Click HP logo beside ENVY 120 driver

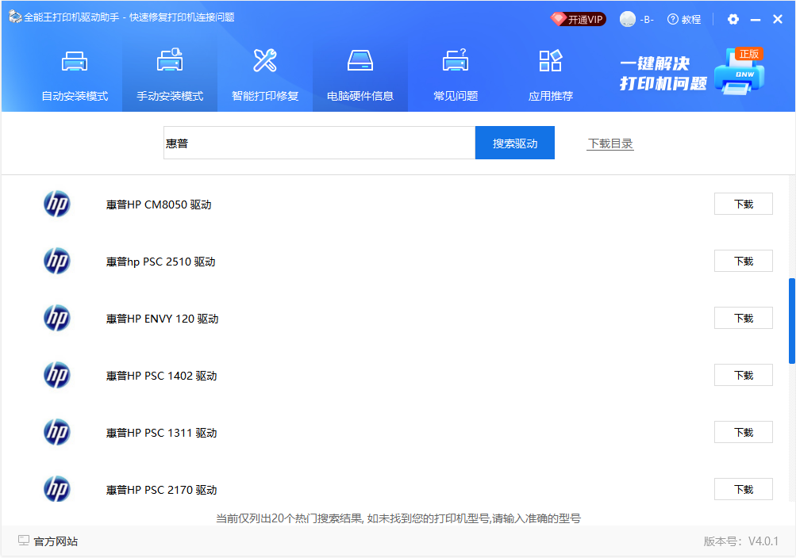(57, 318)
